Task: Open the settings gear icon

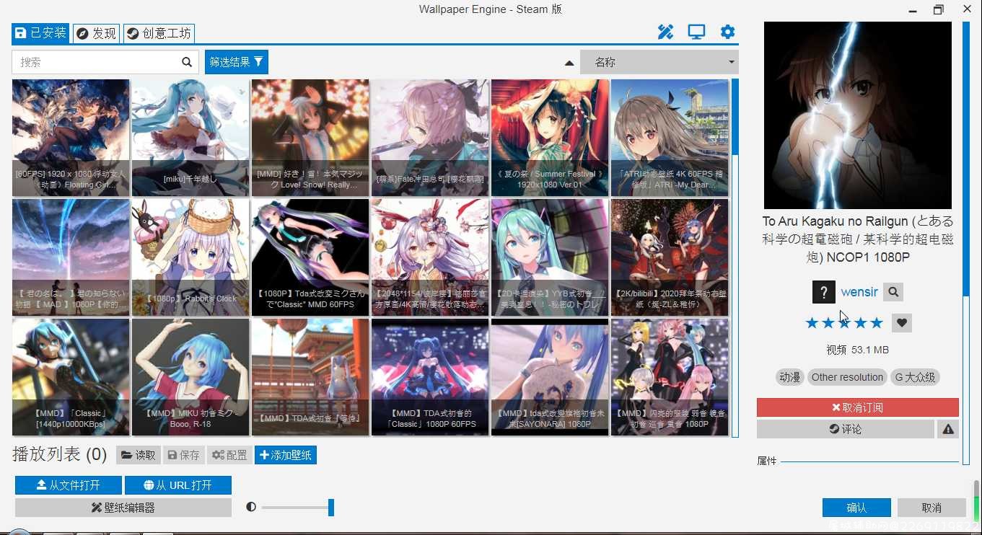Action: tap(727, 32)
